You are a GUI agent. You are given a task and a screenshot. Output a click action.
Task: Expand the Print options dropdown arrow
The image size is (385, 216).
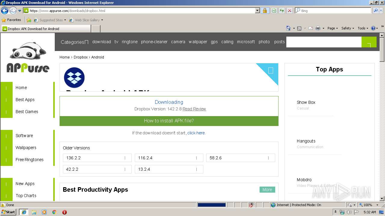pyautogui.click(x=323, y=28)
